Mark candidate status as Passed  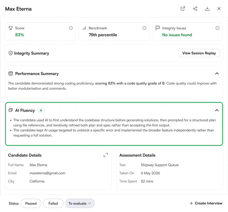pyautogui.click(x=31, y=203)
